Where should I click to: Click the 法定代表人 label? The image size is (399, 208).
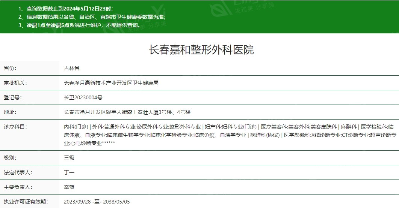click(x=18, y=172)
